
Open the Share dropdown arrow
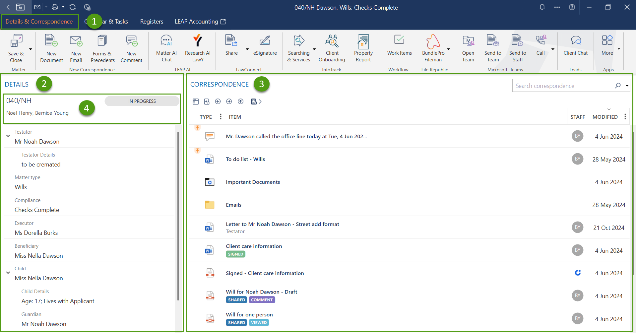coord(247,49)
